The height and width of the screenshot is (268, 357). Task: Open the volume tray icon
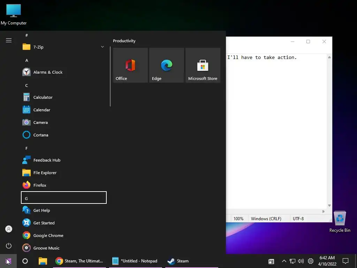(301, 261)
